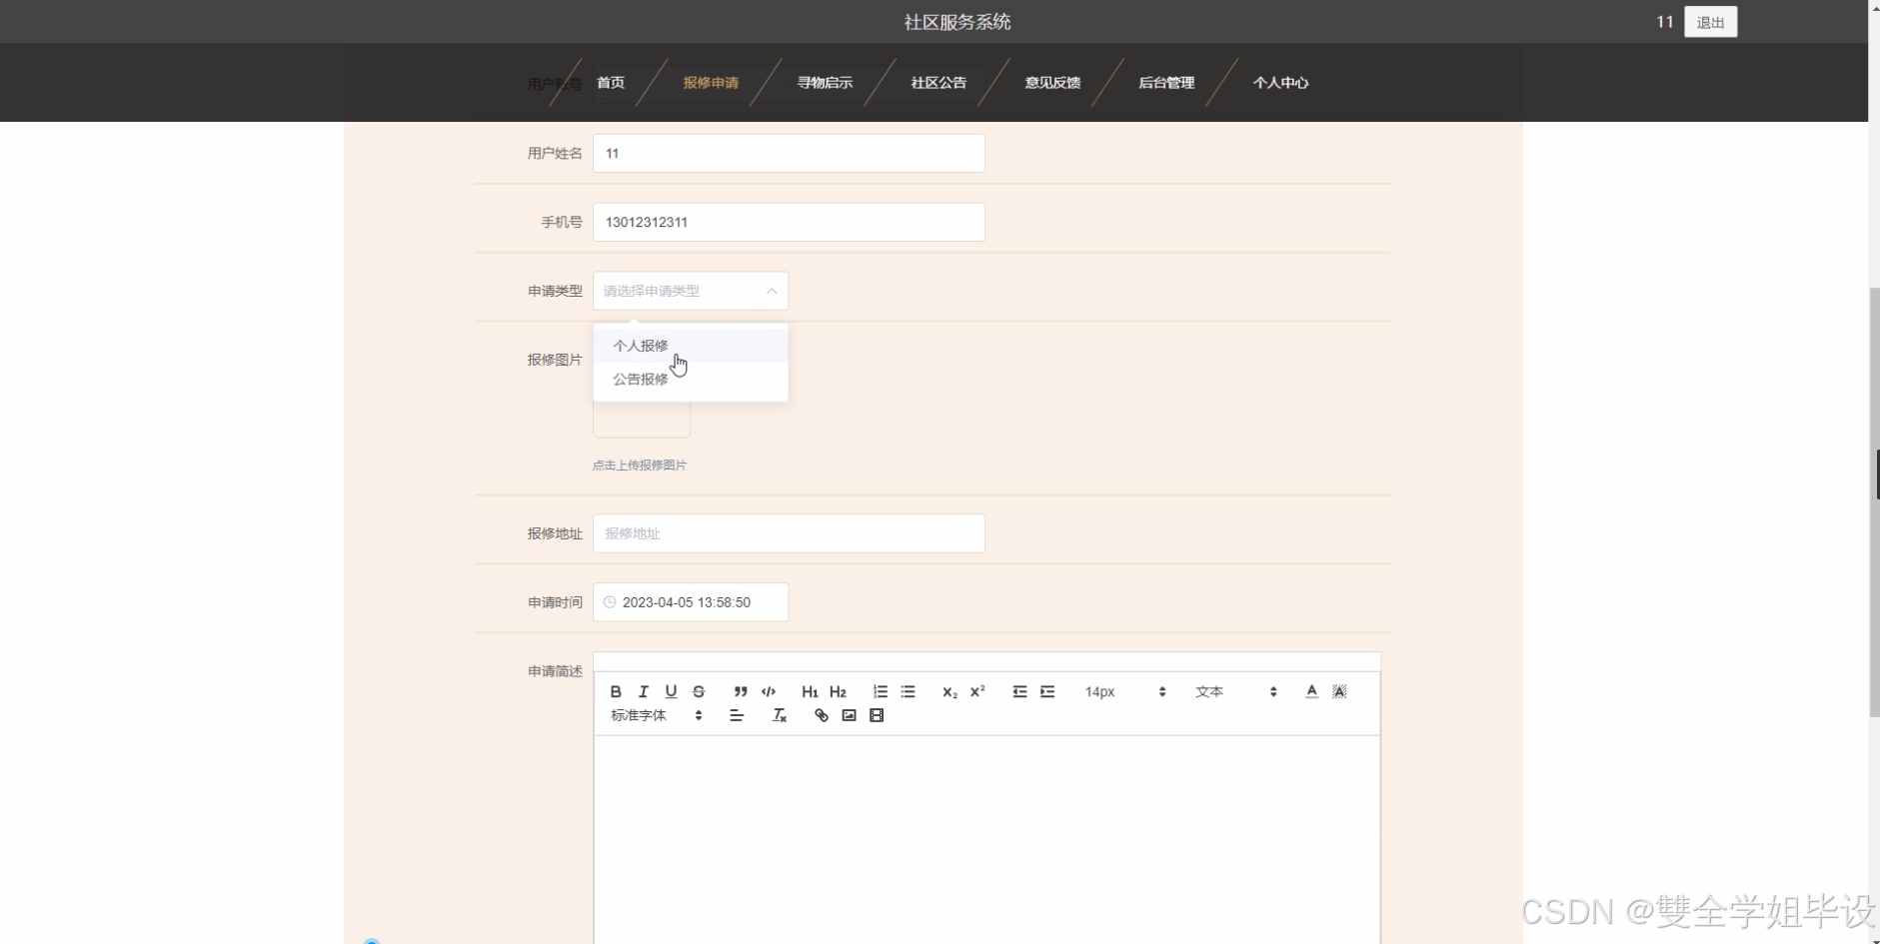Apply Heading 1 style
The image size is (1880, 944).
[x=810, y=691]
